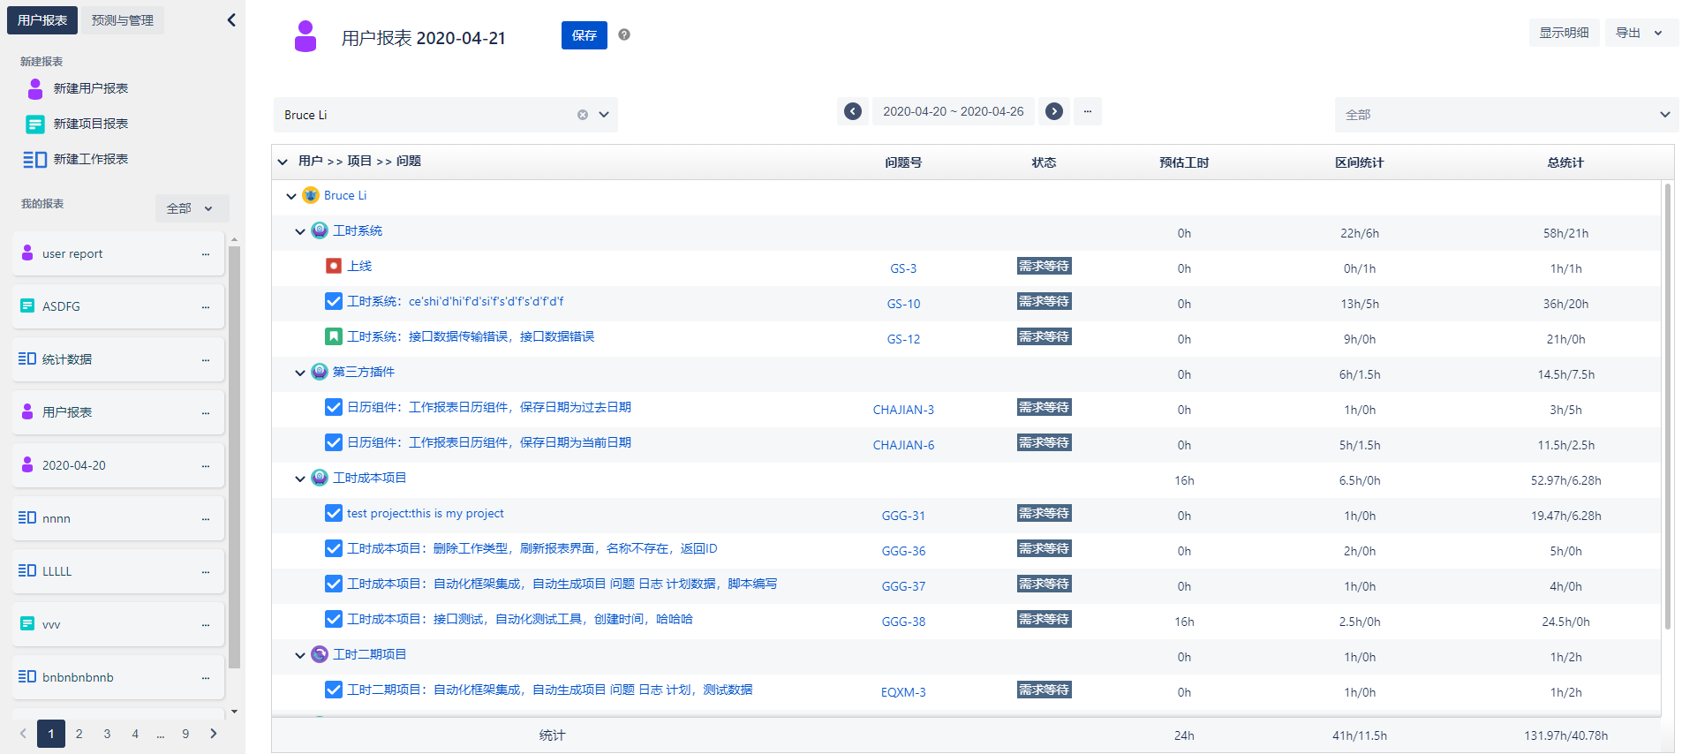The height and width of the screenshot is (754, 1682).
Task: Go to page 3 of my reports
Action: [x=107, y=734]
